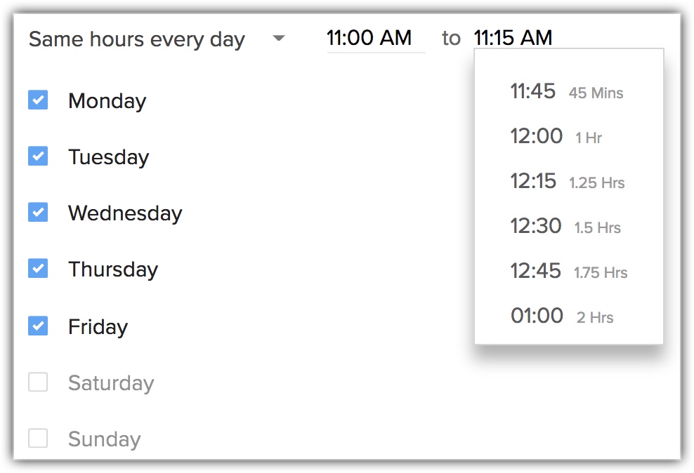The height and width of the screenshot is (473, 694).
Task: Click the Wednesday day label
Action: (125, 213)
